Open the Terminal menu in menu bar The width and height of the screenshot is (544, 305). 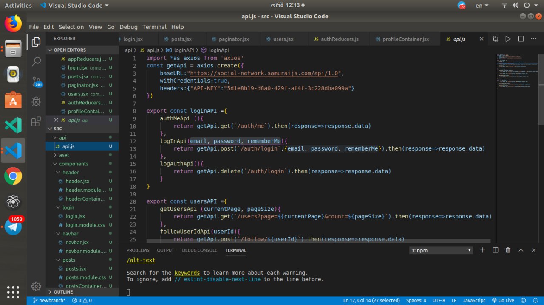(x=154, y=27)
